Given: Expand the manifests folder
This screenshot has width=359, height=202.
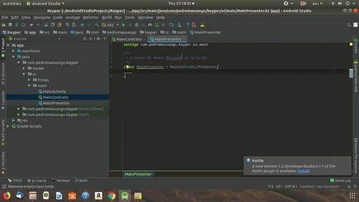Looking at the screenshot, I should point(13,51).
